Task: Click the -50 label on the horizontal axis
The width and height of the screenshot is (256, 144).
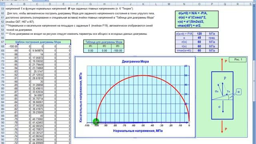Action: (x=143, y=126)
